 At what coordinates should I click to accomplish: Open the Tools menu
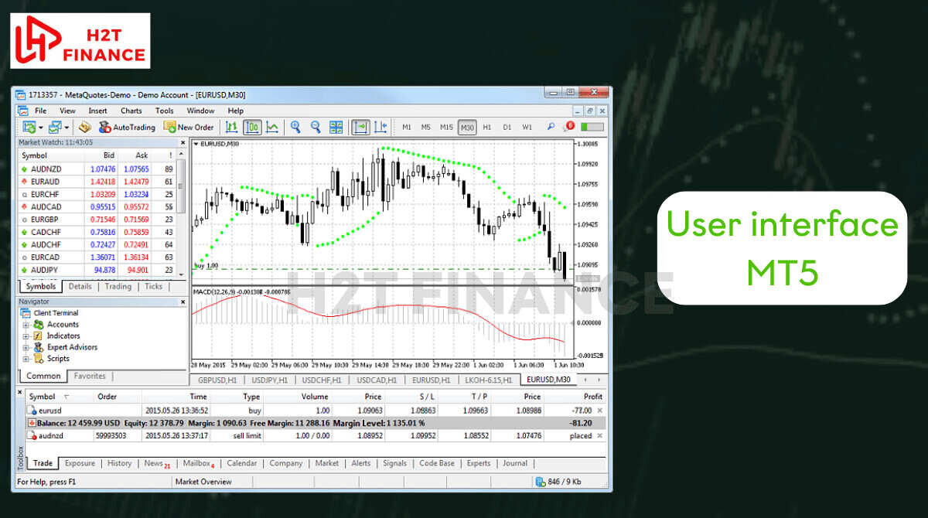165,111
